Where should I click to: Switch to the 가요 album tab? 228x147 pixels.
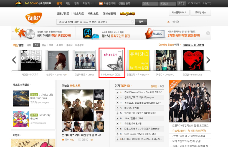click(37, 45)
